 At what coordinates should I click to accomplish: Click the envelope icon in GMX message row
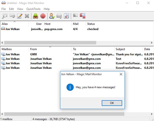pyautogui.click(x=3, y=54)
